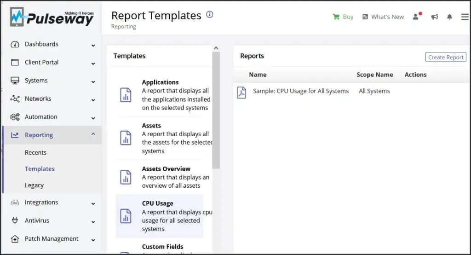Click the PDF icon of Sample CPU Usage report
Viewport: 471px width, 255px height.
click(x=241, y=93)
